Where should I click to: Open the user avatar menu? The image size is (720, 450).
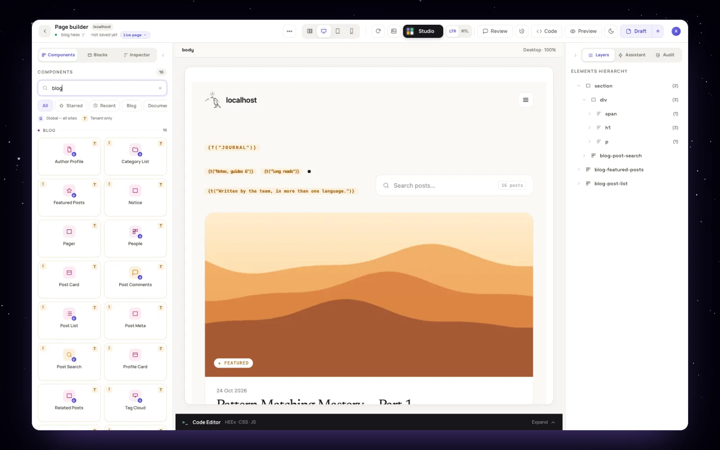click(676, 31)
